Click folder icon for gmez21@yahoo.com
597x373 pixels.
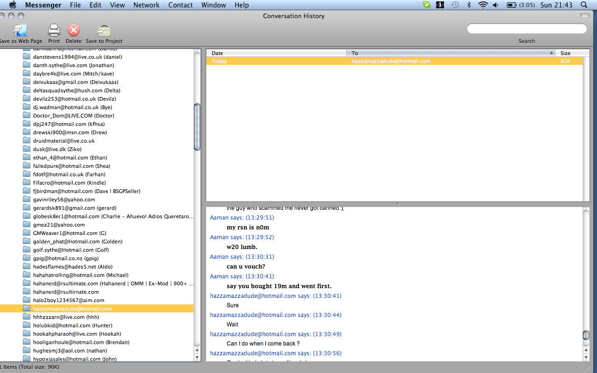(x=27, y=225)
